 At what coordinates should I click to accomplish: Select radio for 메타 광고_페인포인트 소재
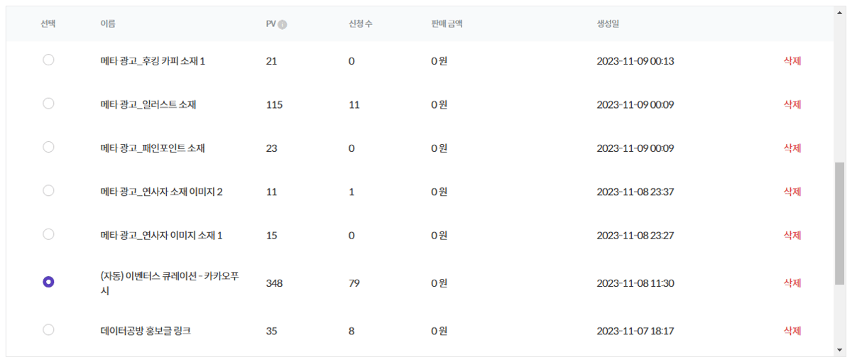pos(48,147)
